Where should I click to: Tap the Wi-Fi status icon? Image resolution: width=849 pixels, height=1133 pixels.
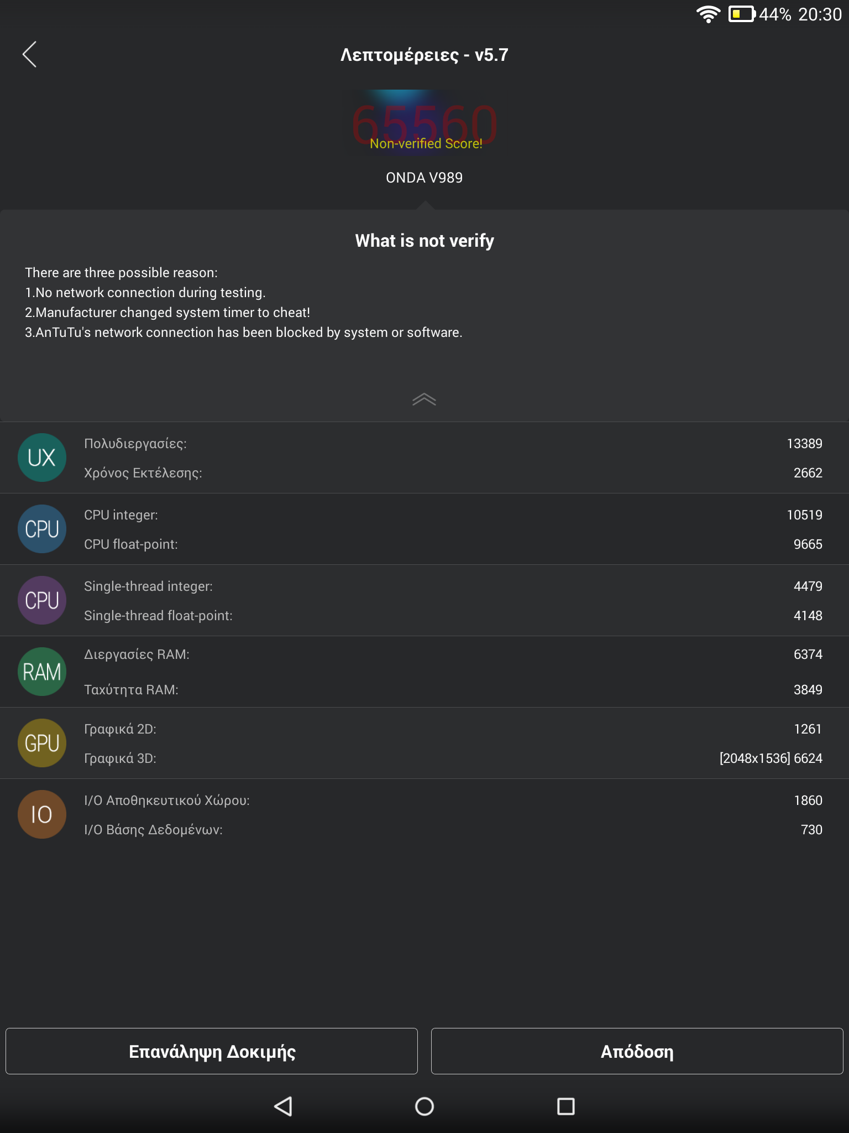708,14
